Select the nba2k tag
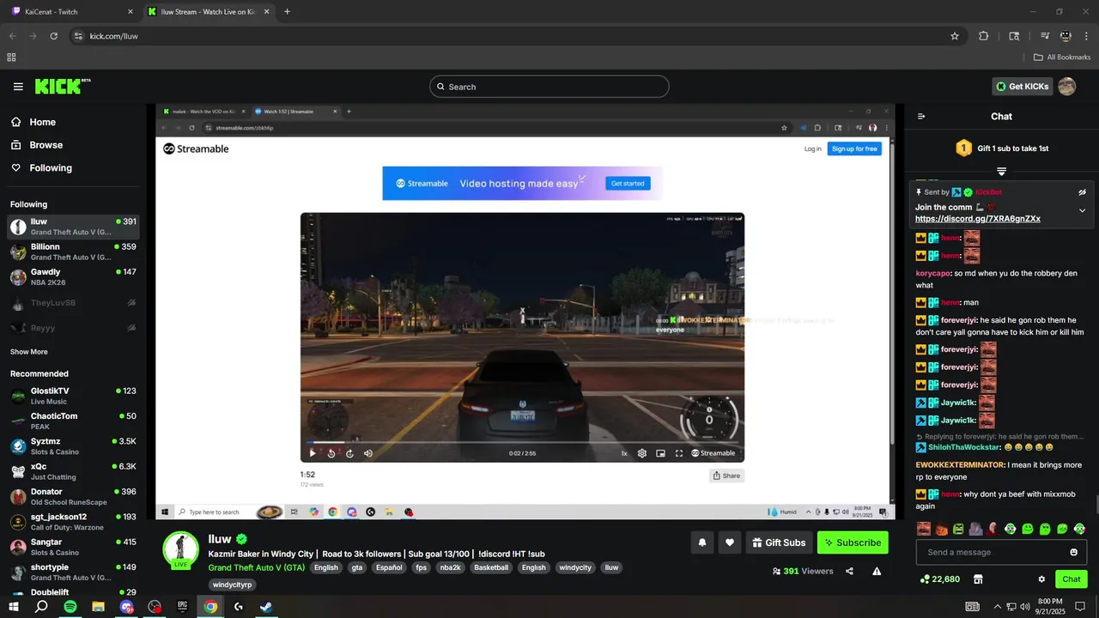 click(x=450, y=567)
